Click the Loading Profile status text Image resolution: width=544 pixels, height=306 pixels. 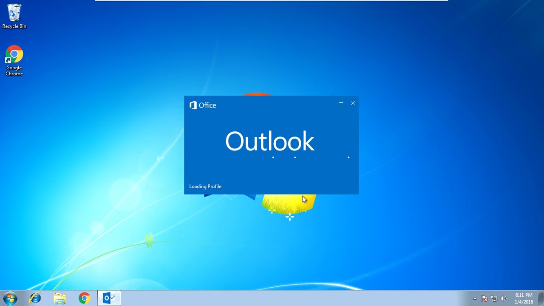coord(205,186)
